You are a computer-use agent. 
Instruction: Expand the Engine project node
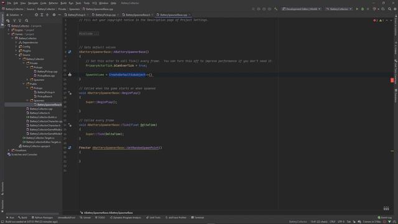tap(9, 30)
